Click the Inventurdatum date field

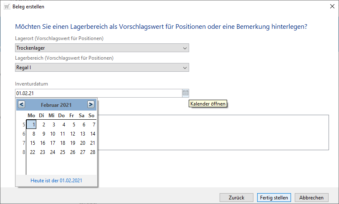98,93
